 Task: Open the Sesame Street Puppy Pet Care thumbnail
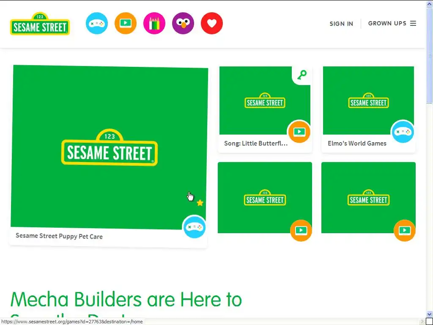110,147
